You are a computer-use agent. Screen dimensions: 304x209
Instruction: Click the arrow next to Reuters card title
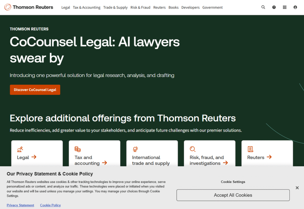[x=269, y=157]
